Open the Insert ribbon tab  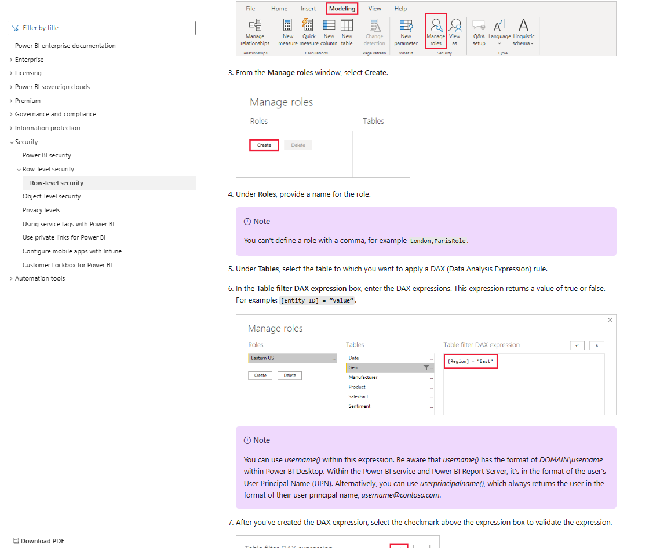pyautogui.click(x=308, y=9)
